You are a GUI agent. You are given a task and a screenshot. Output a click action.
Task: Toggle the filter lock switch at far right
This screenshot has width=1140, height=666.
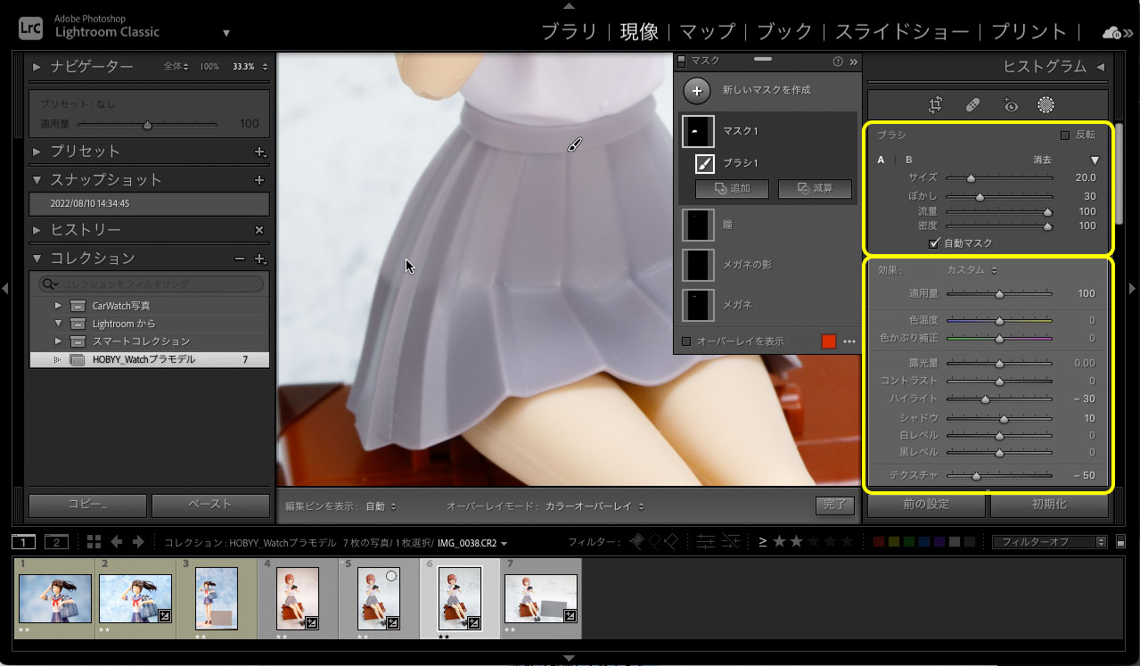coord(1119,541)
